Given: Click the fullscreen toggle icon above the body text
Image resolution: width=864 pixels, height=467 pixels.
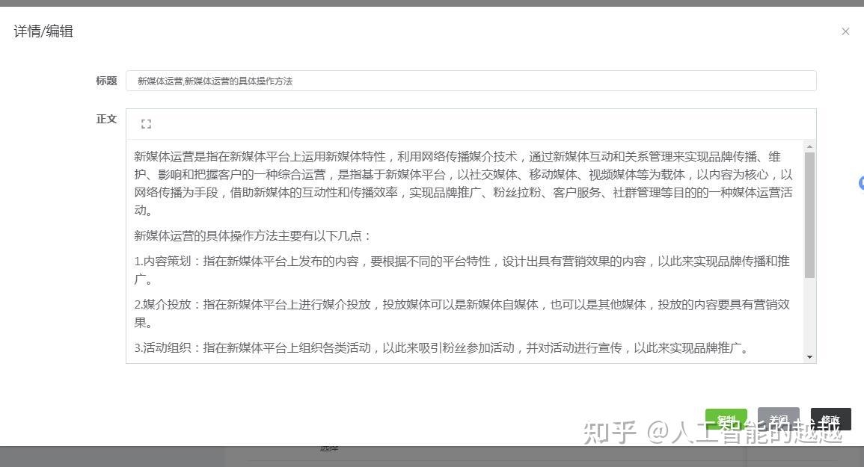Looking at the screenshot, I should coord(146,123).
